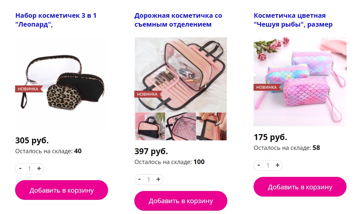Click НОВИНКА badge on travel cosmetic bag

[148, 94]
